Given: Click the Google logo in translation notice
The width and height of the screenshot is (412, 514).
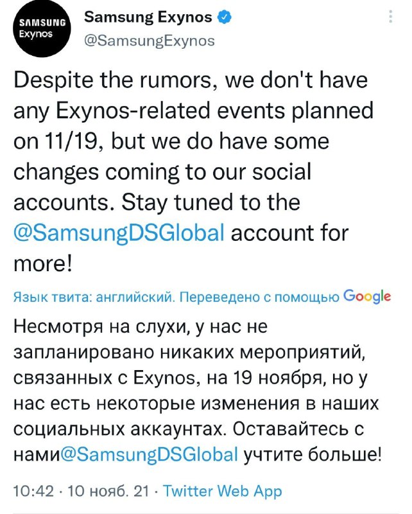Looking at the screenshot, I should click(367, 296).
